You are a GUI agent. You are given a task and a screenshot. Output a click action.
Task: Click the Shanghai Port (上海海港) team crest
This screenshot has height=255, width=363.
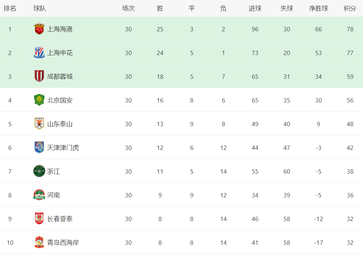(39, 29)
